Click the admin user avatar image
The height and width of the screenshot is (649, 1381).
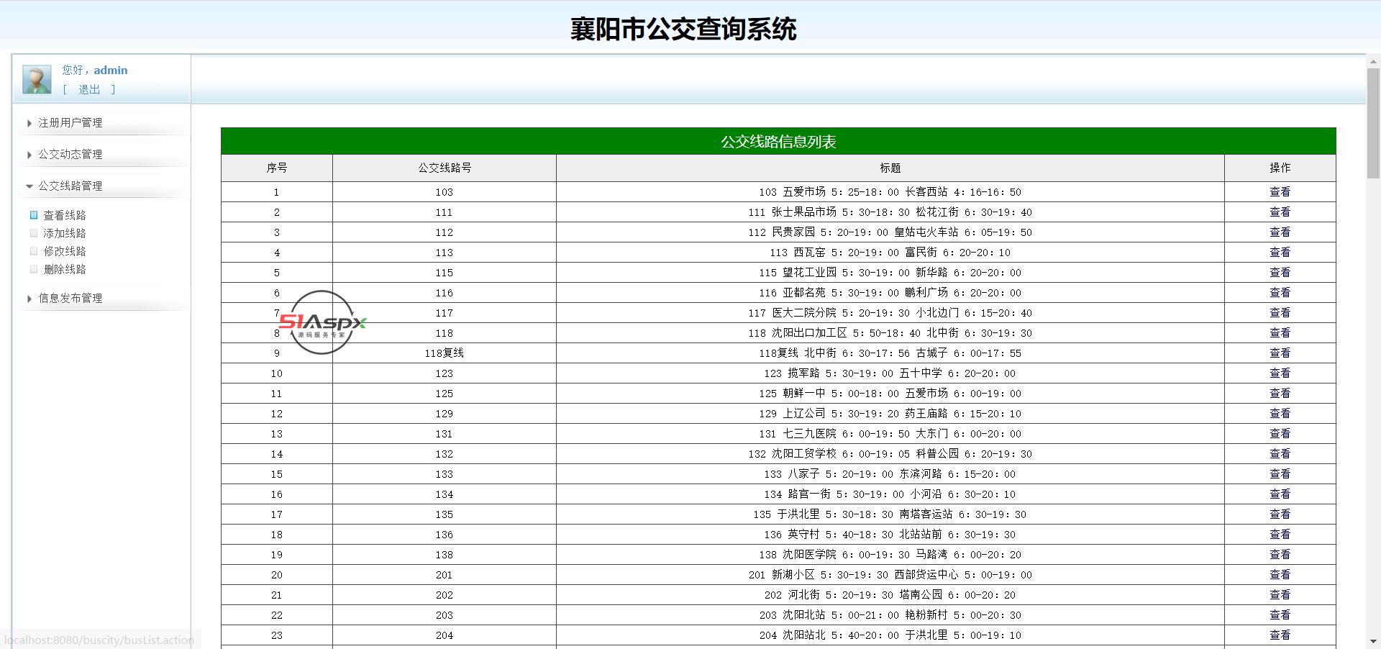coord(37,79)
